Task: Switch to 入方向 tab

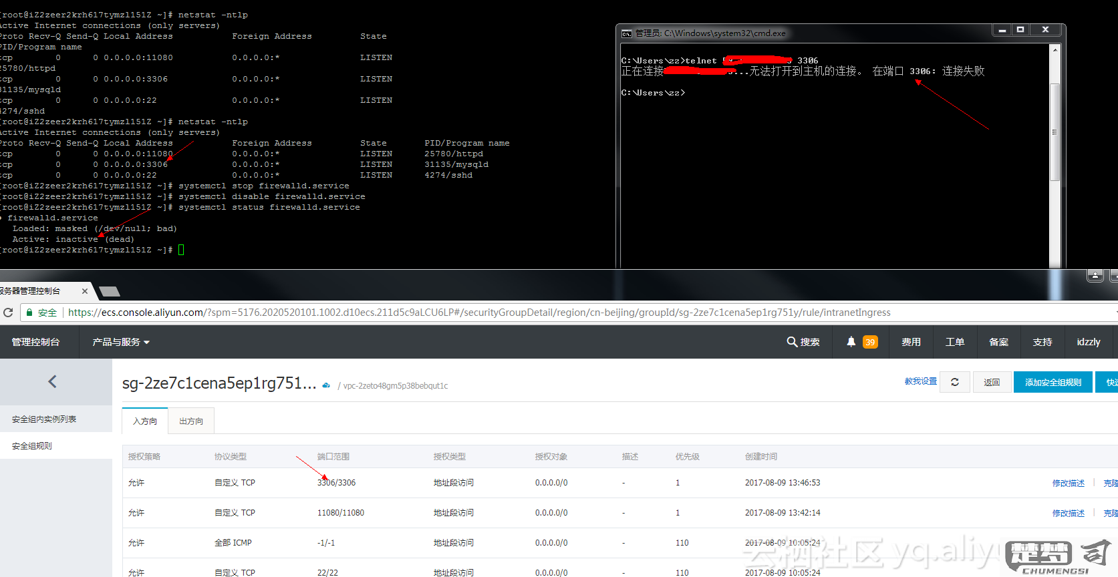Action: [x=145, y=421]
